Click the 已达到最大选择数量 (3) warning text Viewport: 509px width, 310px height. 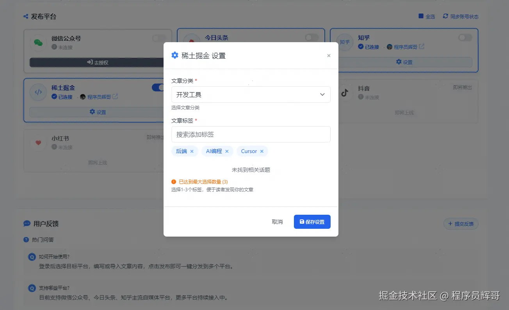203,182
